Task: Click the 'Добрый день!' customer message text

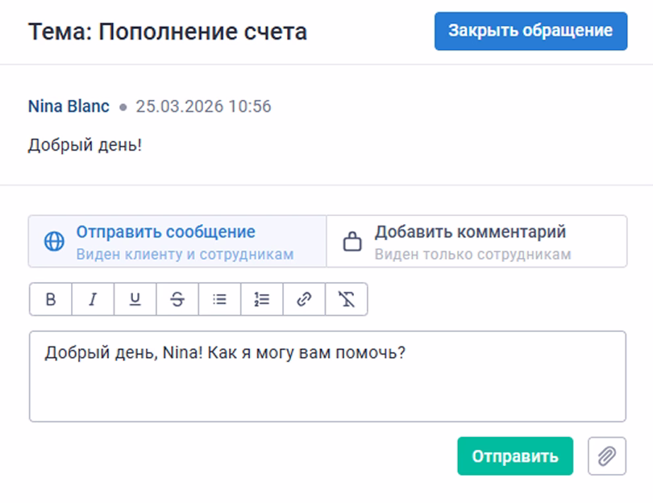Action: point(85,146)
